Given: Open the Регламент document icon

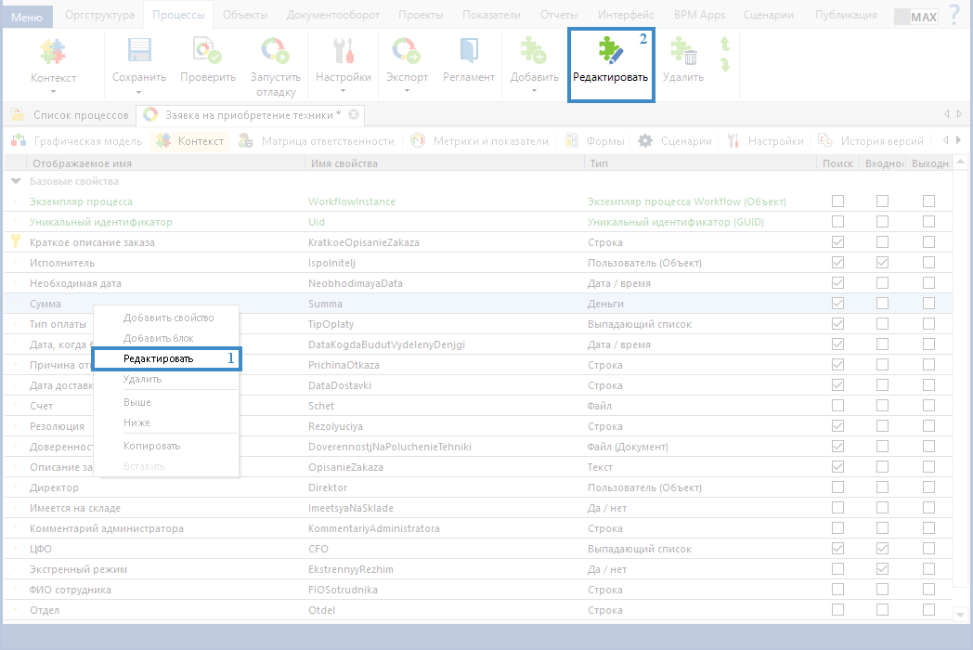Looking at the screenshot, I should tap(469, 52).
